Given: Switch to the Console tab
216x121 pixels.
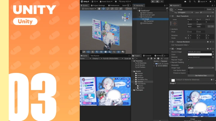Looking at the screenshot, I should 147,56.
